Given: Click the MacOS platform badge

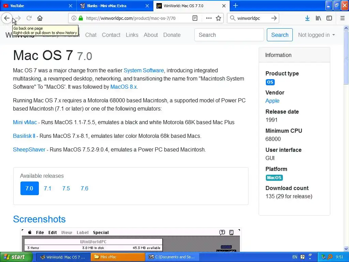Looking at the screenshot, I should click(x=274, y=177).
